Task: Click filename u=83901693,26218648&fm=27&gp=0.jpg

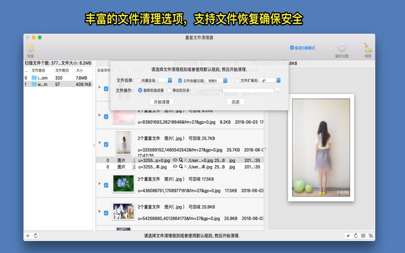Action: (176, 122)
